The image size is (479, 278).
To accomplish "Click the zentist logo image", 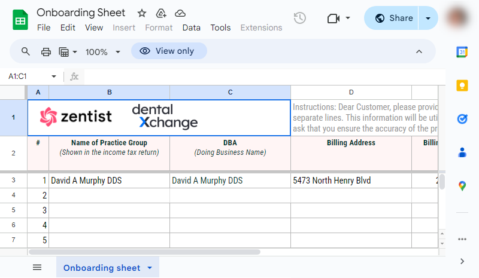I will point(76,117).
